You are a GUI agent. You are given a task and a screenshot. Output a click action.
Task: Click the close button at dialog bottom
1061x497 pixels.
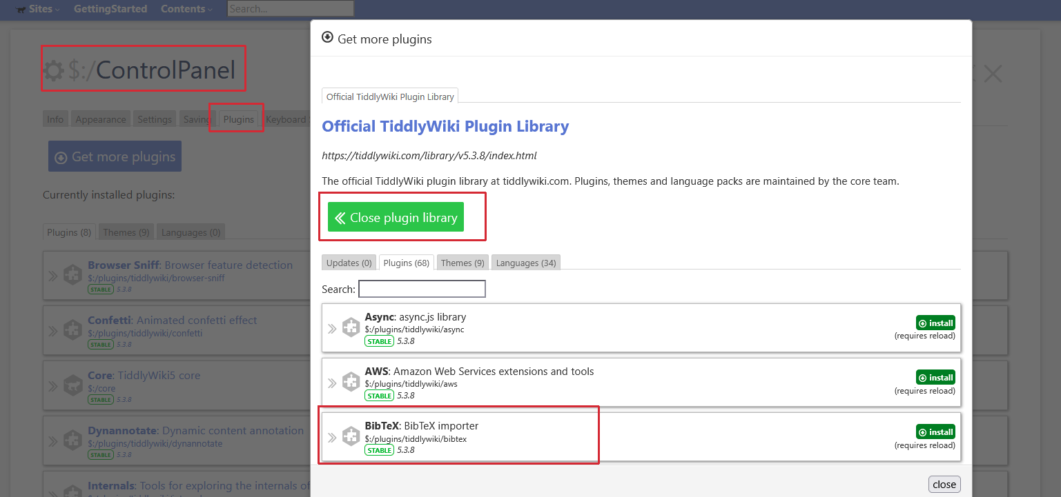coord(944,484)
